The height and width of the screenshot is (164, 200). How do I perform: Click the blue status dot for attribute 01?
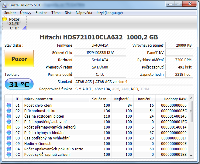pos(9,105)
